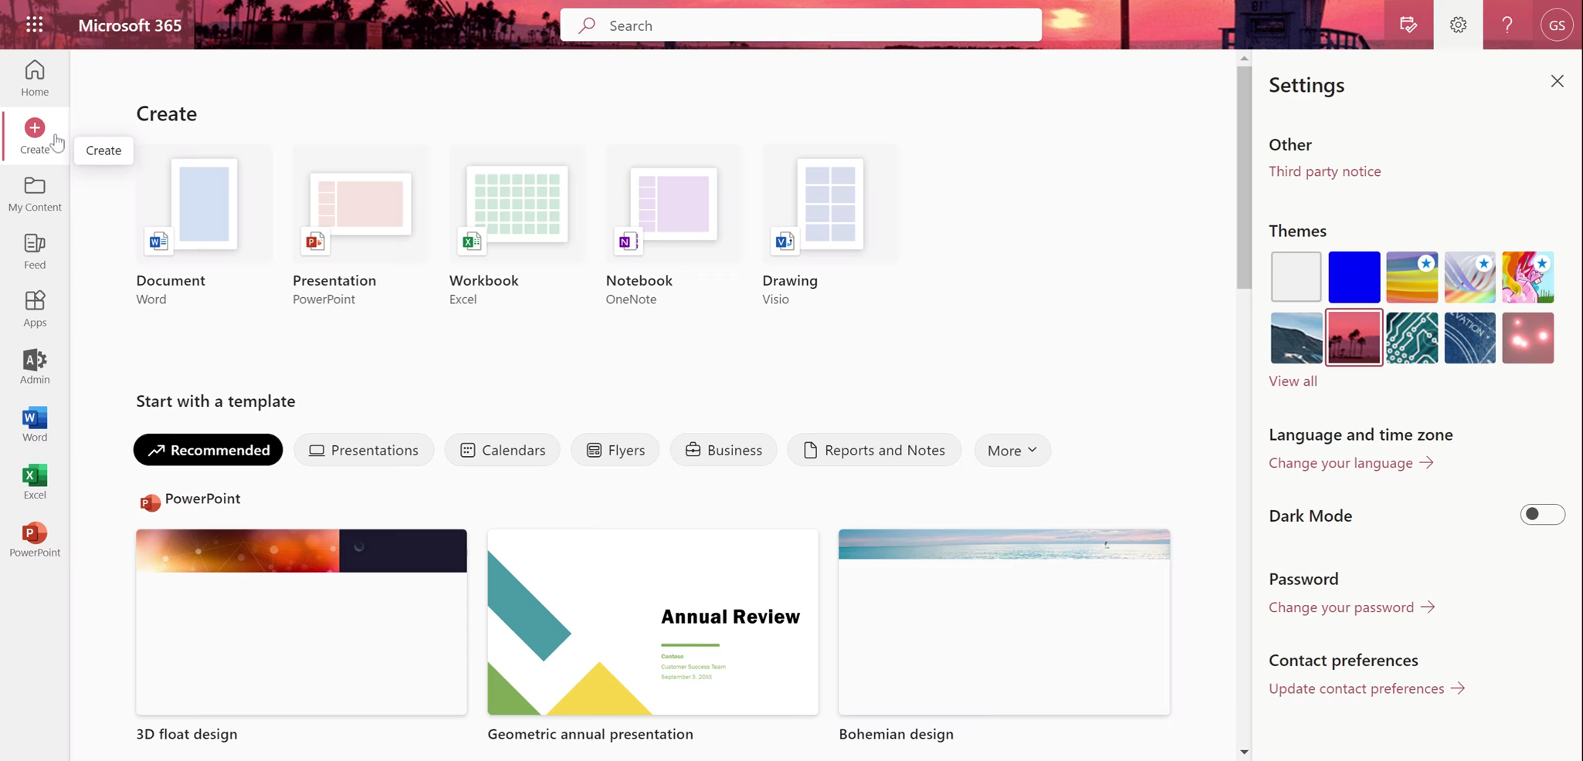Image resolution: width=1583 pixels, height=761 pixels.
Task: Choose the solid blue theme swatch
Action: 1354,276
